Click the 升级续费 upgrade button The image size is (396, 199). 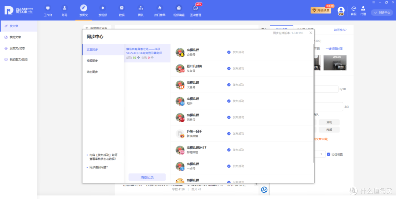point(321,10)
